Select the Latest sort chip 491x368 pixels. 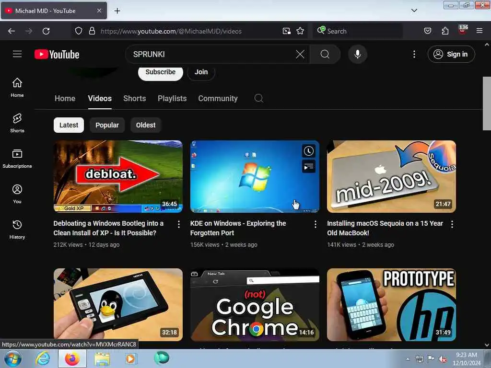[x=69, y=125]
